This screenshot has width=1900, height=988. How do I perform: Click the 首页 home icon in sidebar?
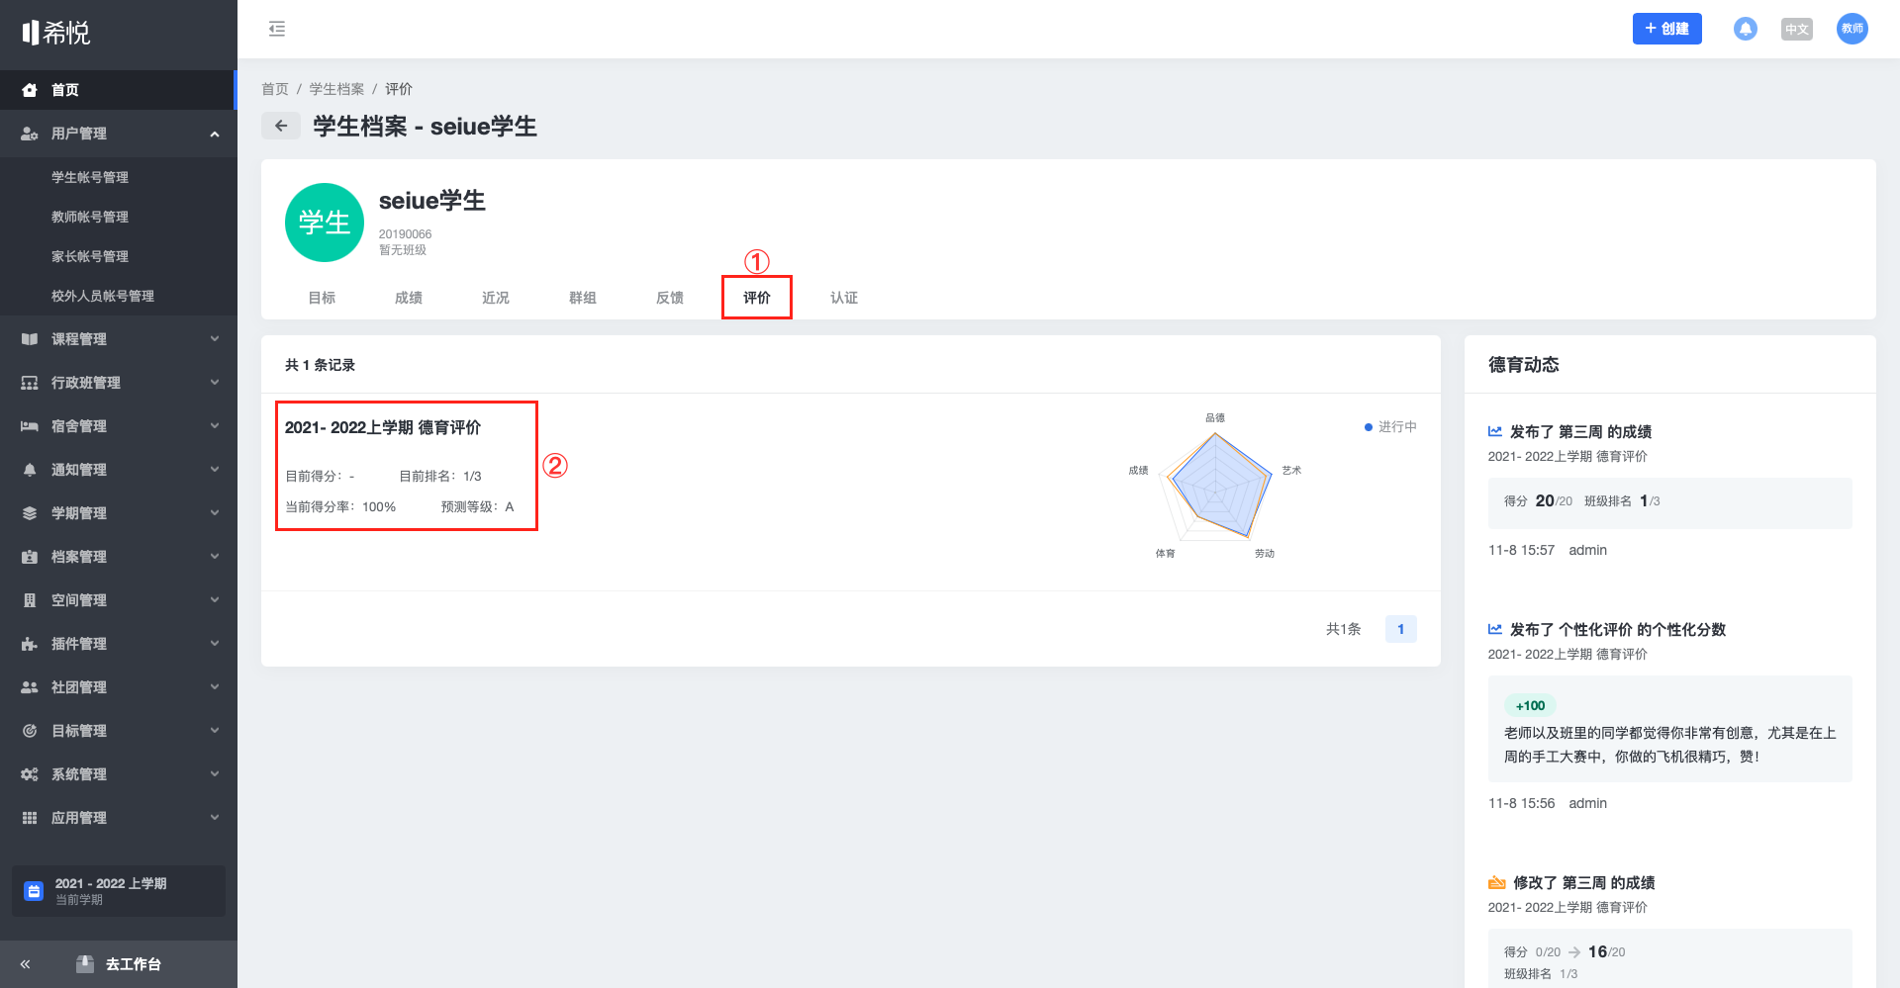point(30,90)
